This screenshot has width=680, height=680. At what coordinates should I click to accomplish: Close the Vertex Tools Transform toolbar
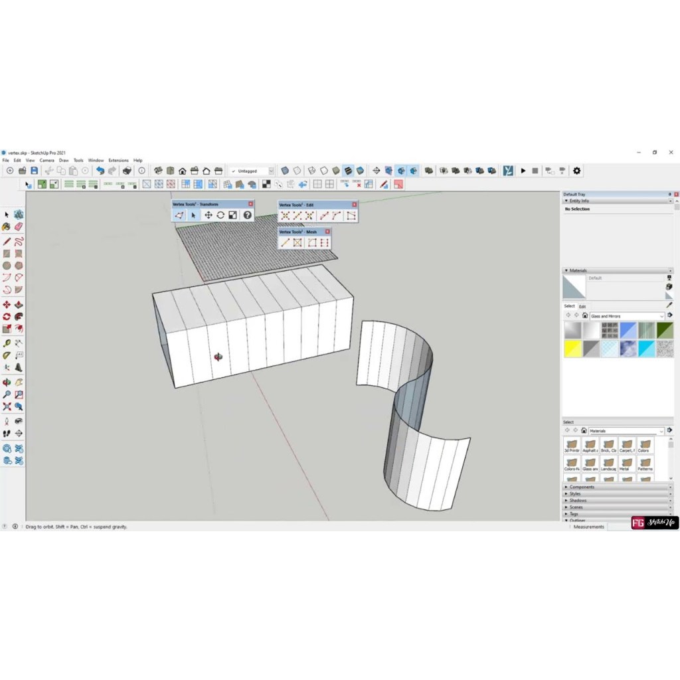(x=250, y=204)
